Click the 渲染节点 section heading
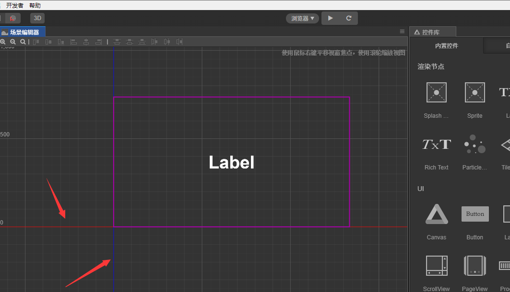 431,67
